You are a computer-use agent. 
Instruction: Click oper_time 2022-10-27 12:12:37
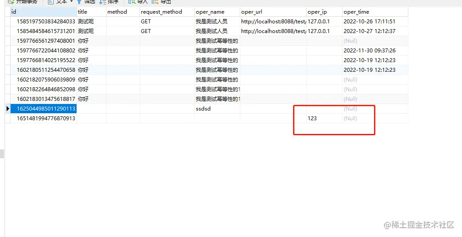370,31
